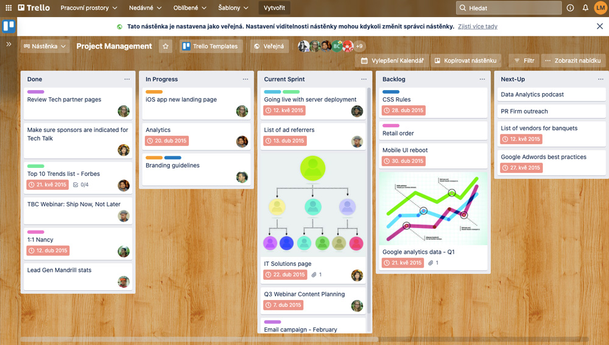
Task: Toggle due date 12. dub 2015 on 1:1 Nancy
Action: click(x=48, y=251)
